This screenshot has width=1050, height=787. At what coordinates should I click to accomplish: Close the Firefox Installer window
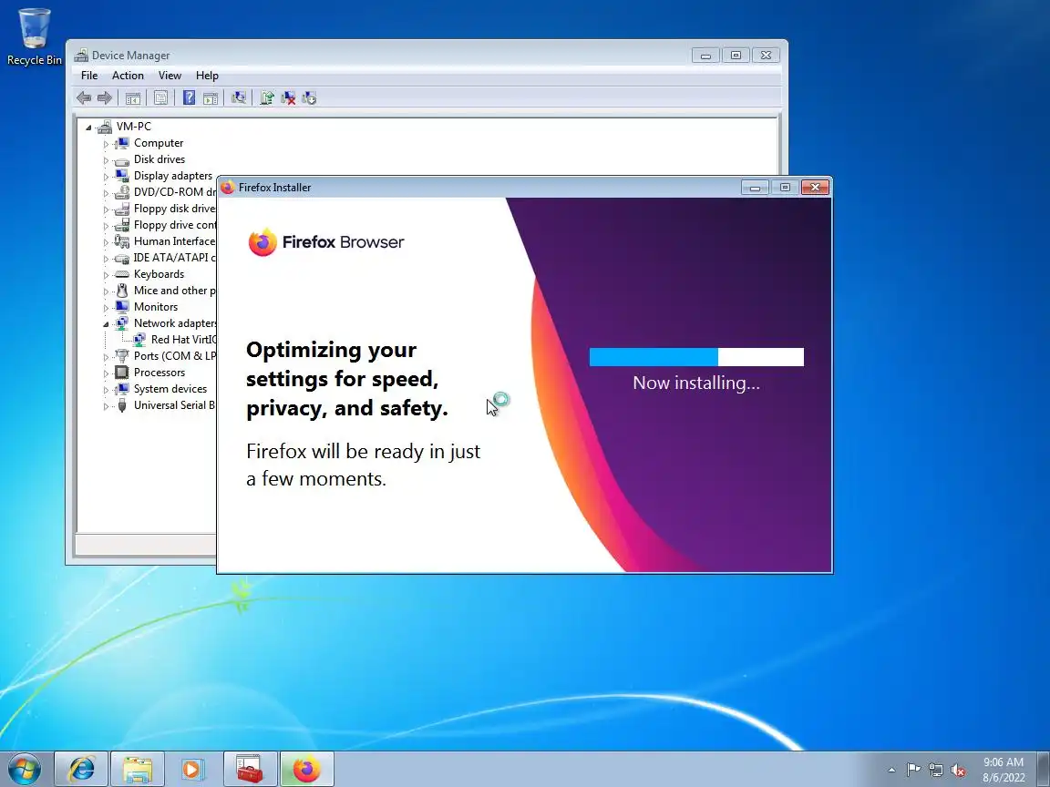(815, 188)
